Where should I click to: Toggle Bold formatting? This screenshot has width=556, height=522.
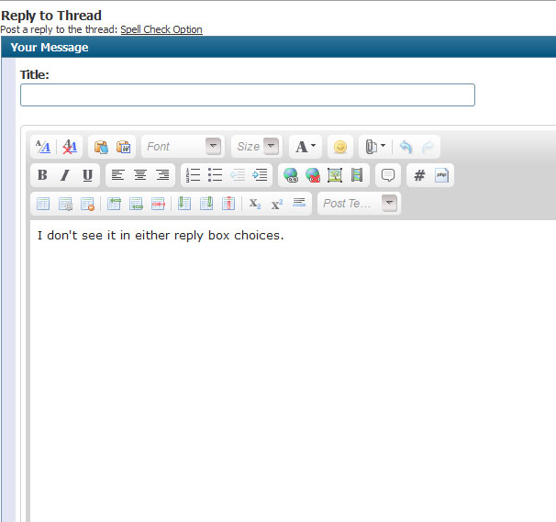click(x=42, y=175)
